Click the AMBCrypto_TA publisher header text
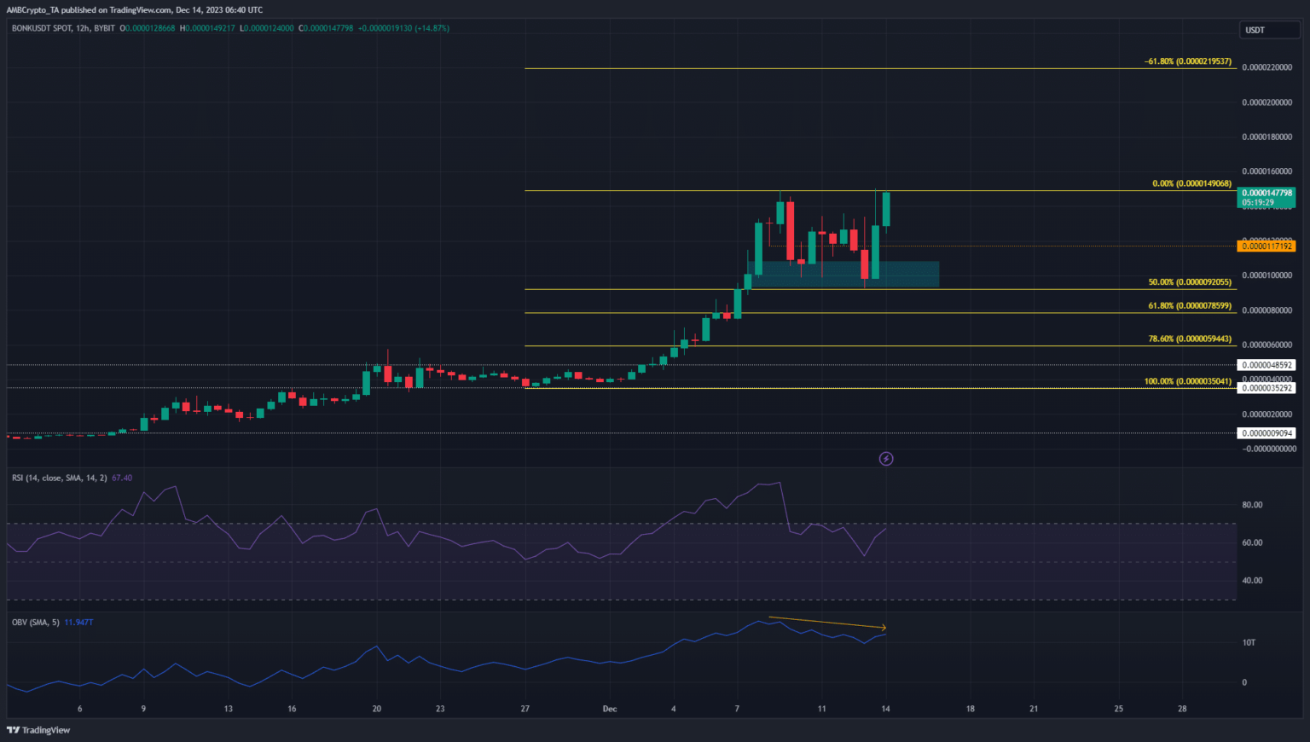Image resolution: width=1310 pixels, height=742 pixels. pos(135,10)
